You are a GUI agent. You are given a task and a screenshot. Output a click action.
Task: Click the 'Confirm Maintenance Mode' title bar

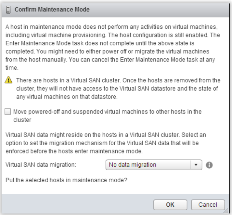pos(115,10)
